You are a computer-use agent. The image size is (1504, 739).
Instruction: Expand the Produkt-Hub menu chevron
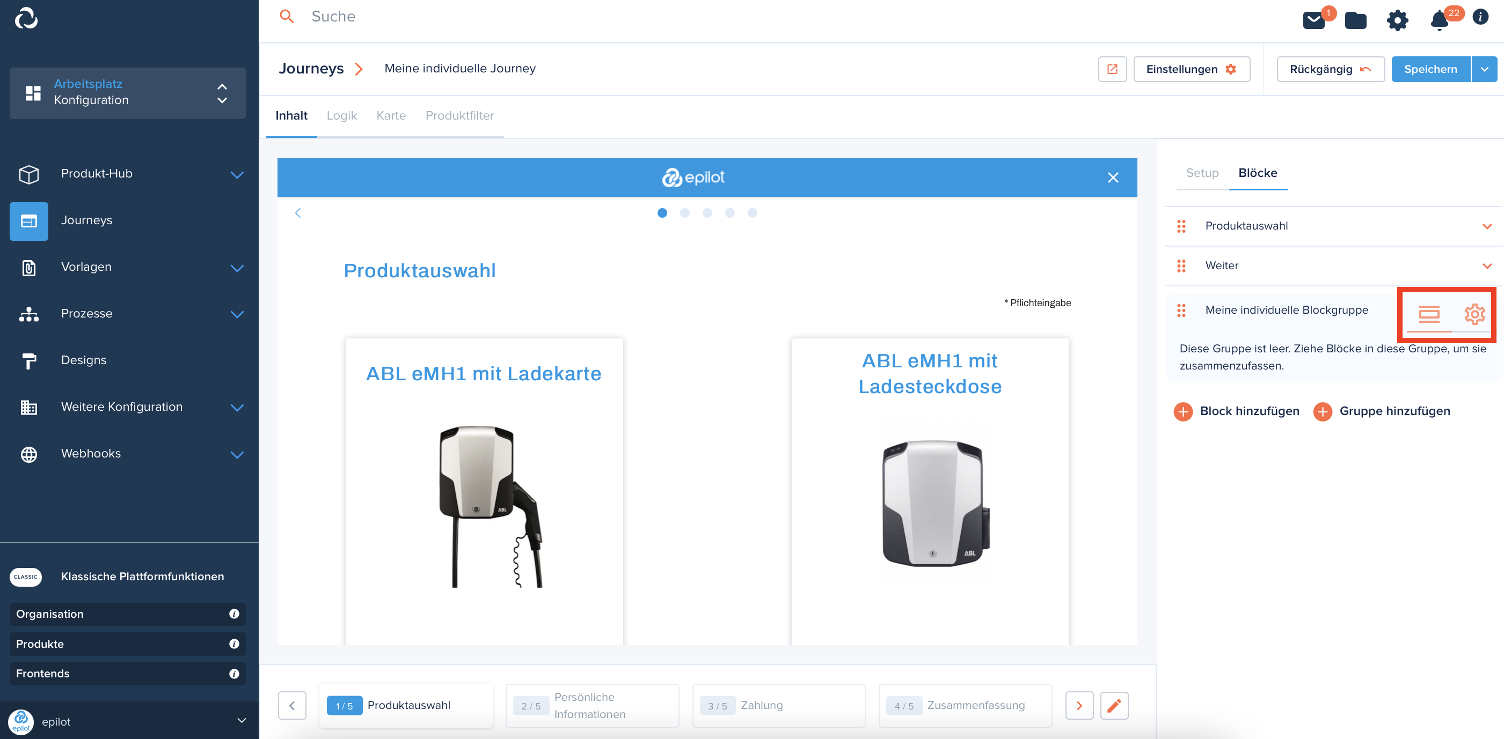click(x=237, y=174)
